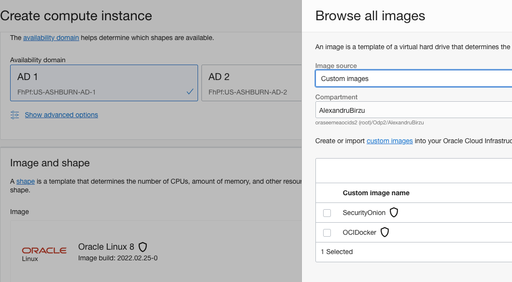Follow the shape link in Image and shape

point(25,181)
